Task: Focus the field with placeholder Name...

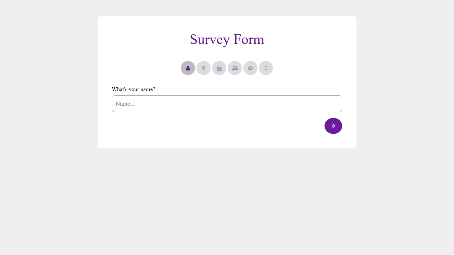Action: (227, 104)
